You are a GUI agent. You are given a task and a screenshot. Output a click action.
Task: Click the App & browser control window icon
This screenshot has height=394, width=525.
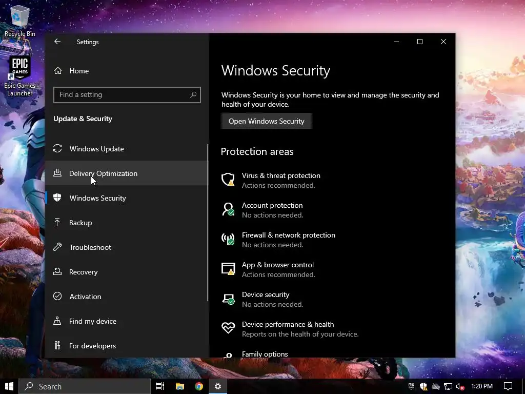228,269
